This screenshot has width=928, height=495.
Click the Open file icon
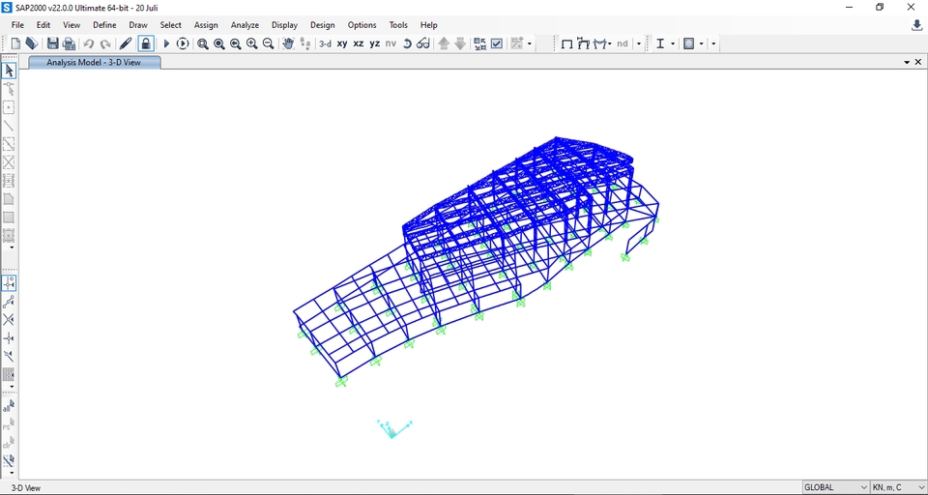[32, 44]
